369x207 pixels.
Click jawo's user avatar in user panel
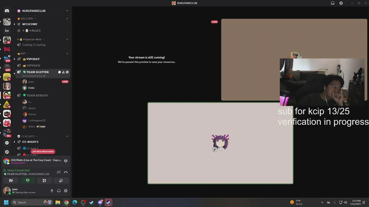7,191
